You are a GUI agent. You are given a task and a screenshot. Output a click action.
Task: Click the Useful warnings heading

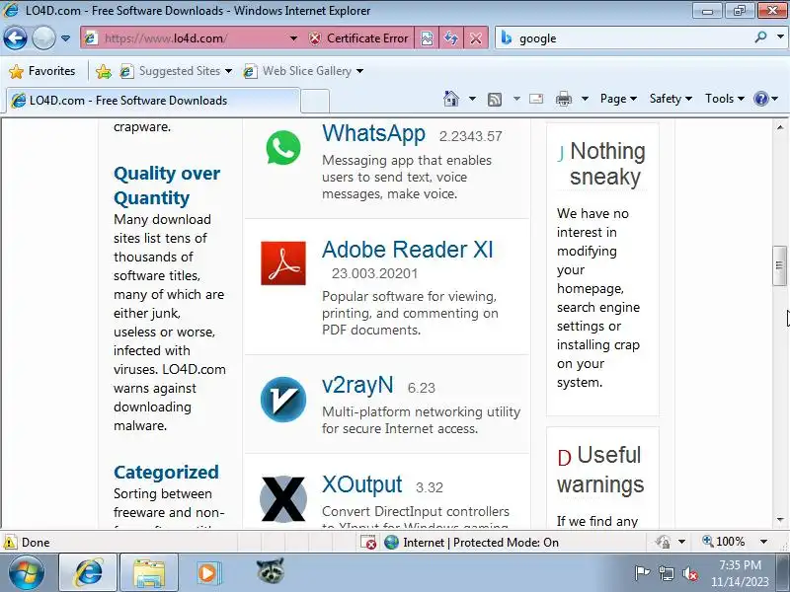pos(600,470)
